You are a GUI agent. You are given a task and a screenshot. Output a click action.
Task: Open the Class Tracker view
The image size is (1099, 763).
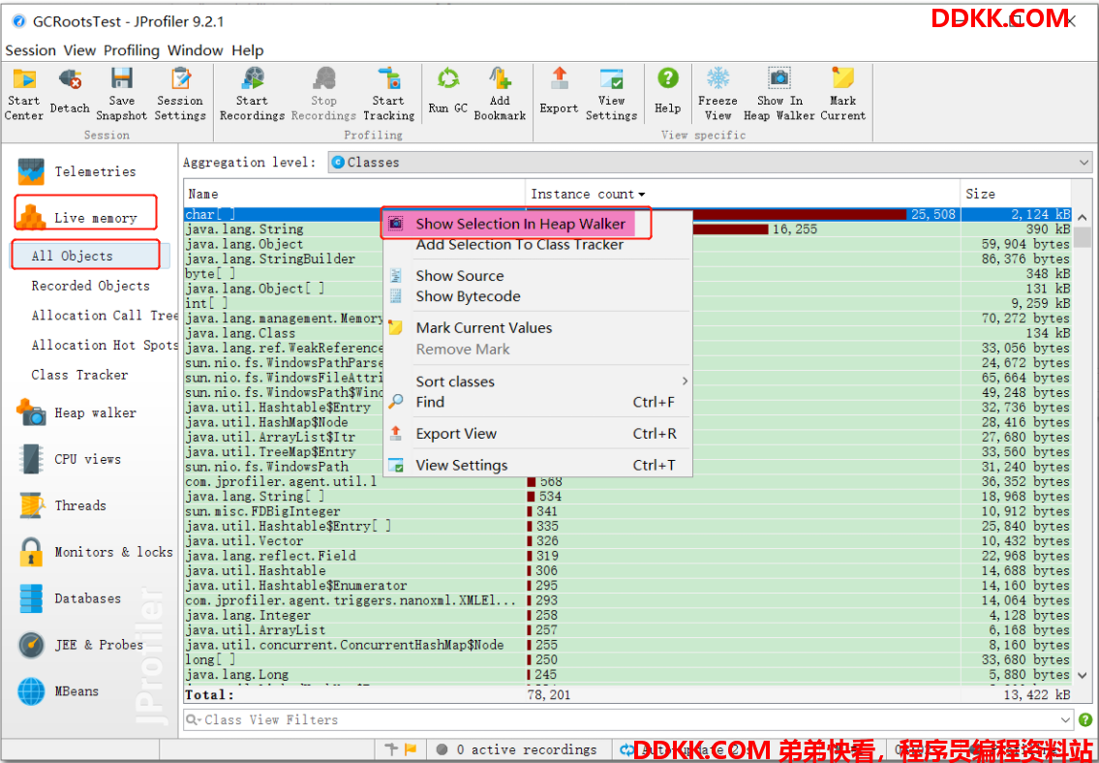coord(79,375)
